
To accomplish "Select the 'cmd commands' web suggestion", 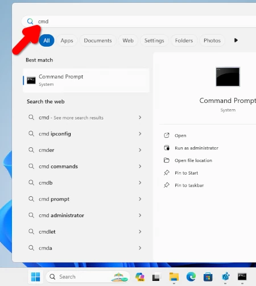I will click(86, 167).
